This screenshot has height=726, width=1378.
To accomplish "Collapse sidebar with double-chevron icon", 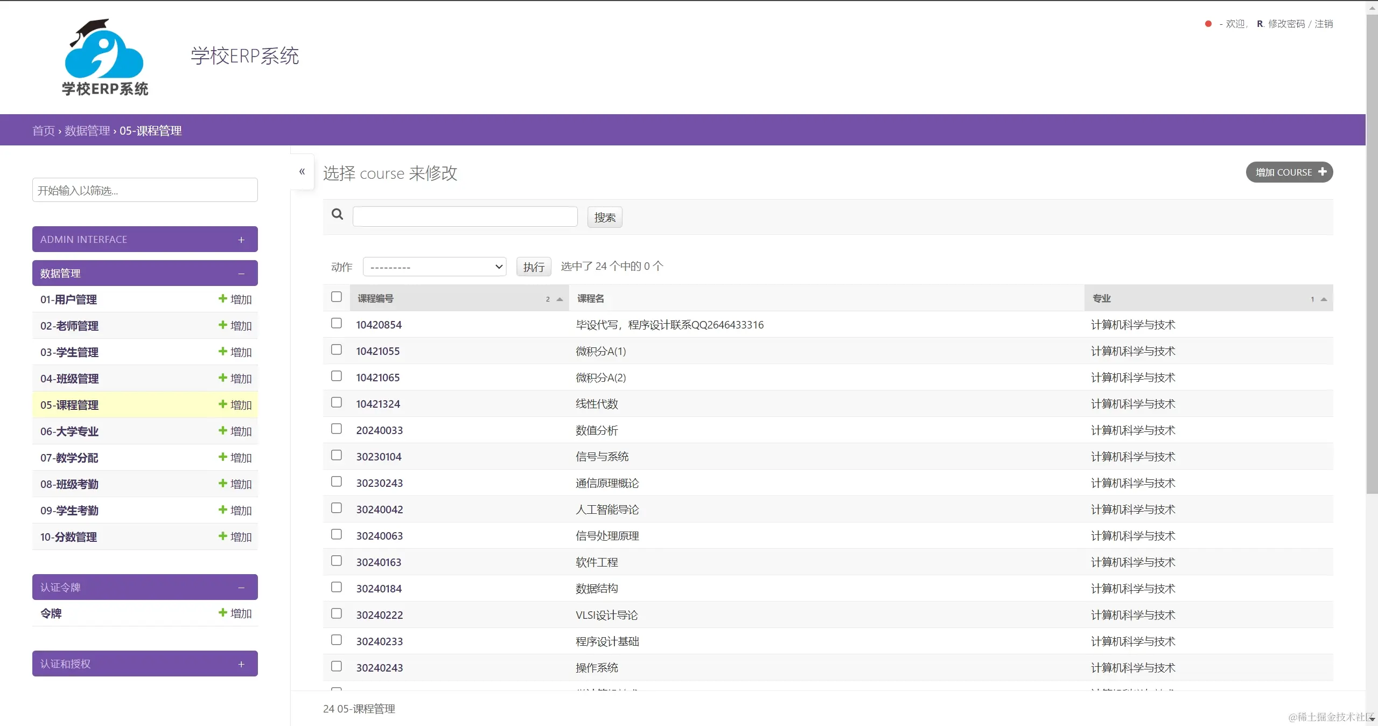I will coord(302,171).
